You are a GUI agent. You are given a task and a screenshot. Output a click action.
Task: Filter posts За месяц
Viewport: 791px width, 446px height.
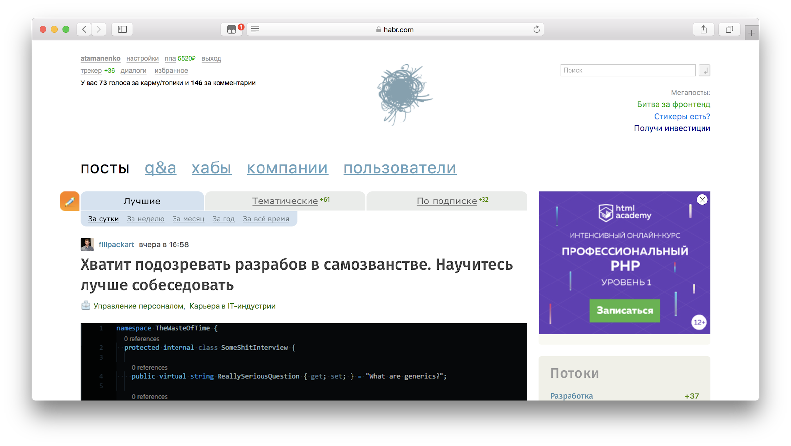pyautogui.click(x=188, y=219)
